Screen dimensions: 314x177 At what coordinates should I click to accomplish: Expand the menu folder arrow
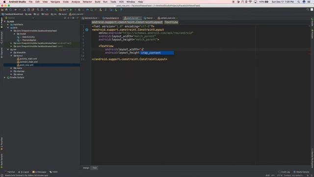point(11,68)
